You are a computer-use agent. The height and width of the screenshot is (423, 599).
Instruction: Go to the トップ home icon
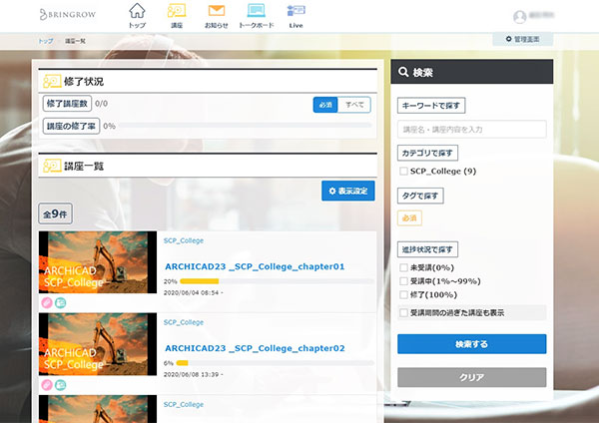tap(137, 15)
